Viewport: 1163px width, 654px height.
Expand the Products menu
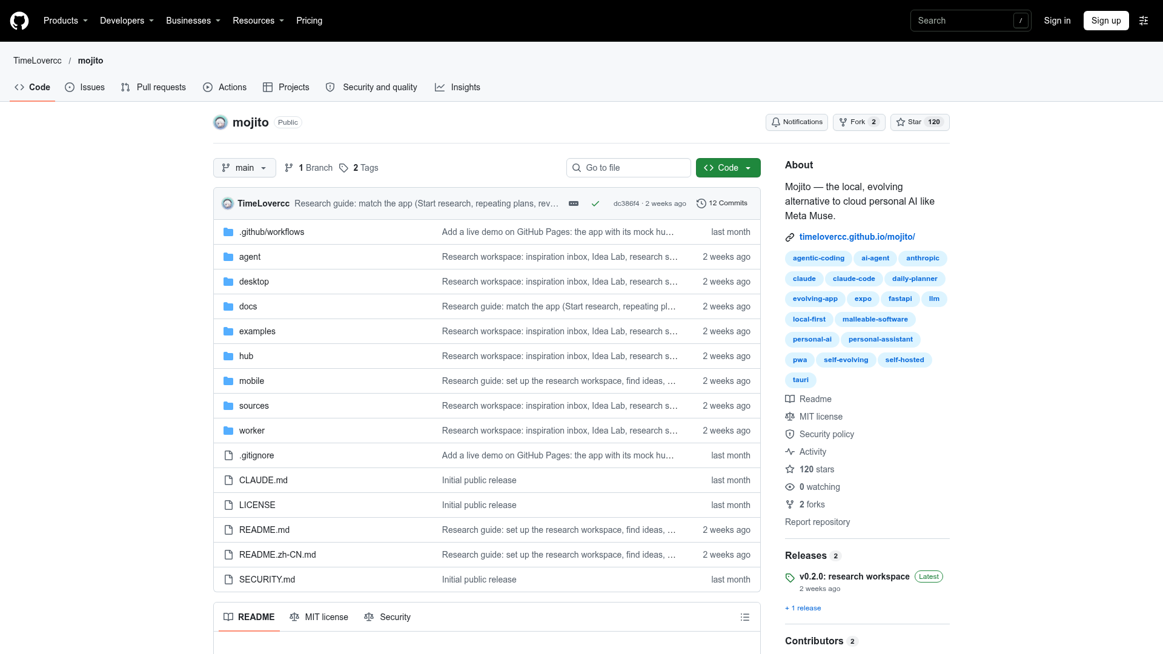click(x=65, y=21)
